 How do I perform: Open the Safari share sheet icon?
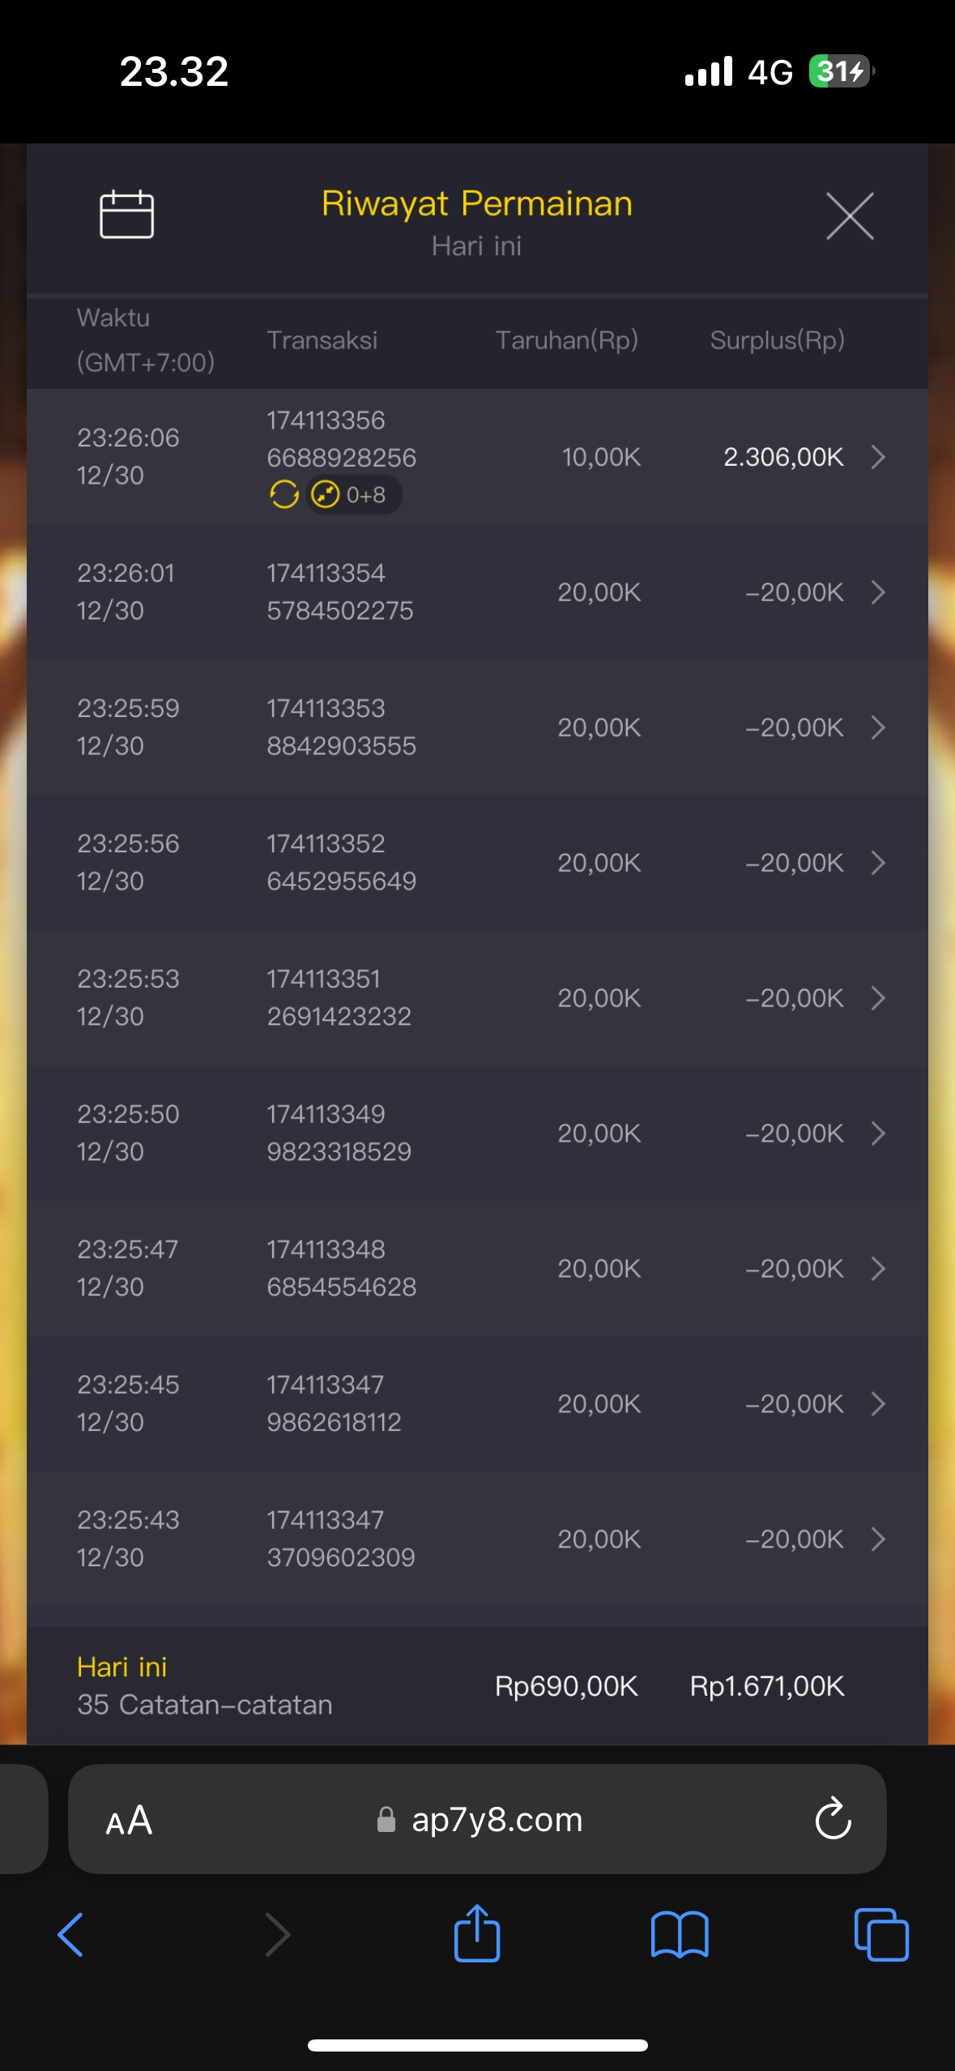(x=477, y=1934)
